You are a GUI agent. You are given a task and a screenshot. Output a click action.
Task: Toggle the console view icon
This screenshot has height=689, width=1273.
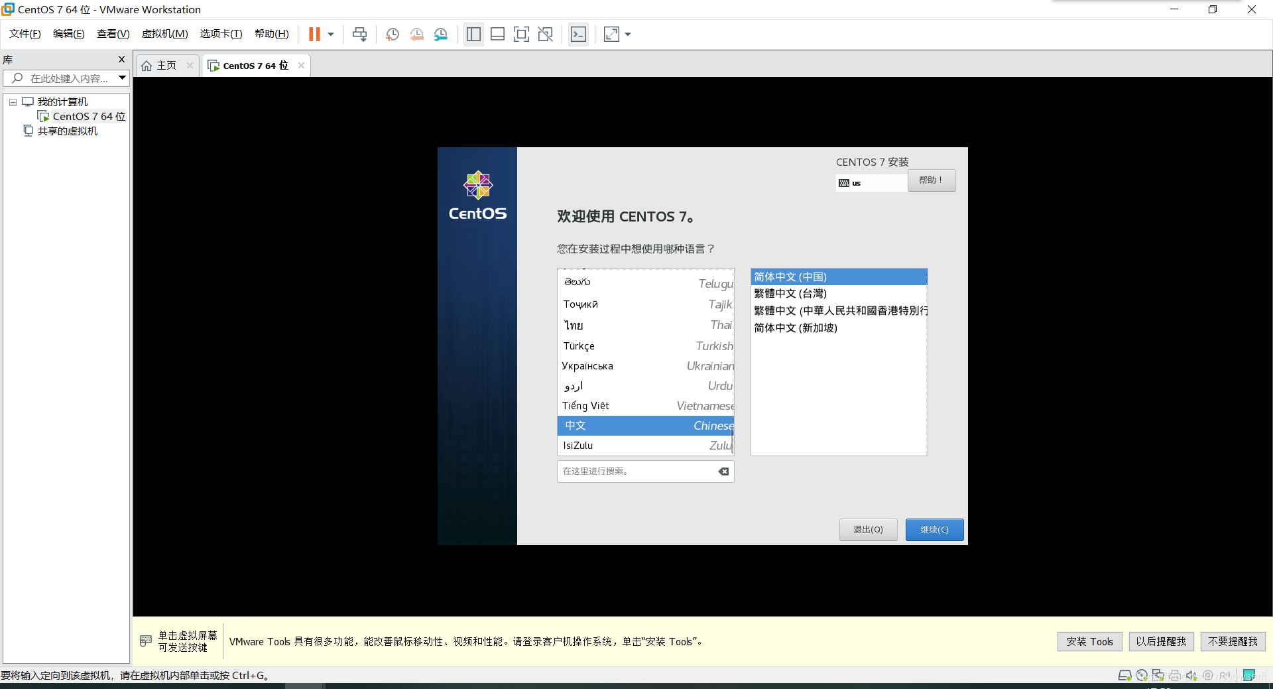coord(579,34)
